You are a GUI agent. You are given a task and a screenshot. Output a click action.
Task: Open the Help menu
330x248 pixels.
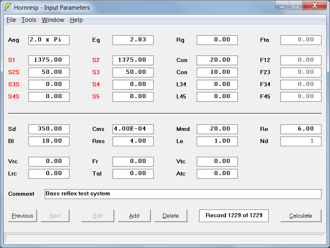tap(76, 20)
